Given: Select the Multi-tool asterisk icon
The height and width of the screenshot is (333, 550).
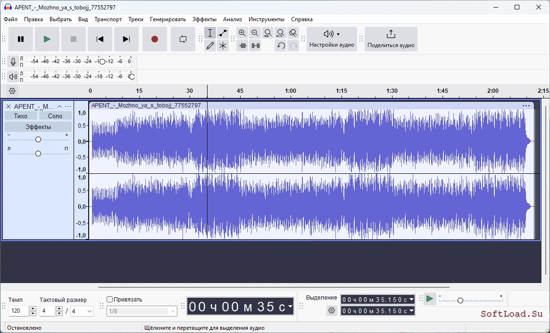Looking at the screenshot, I should click(223, 46).
